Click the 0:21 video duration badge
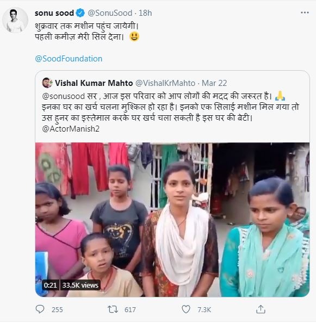This screenshot has height=323, width=316. [50, 285]
